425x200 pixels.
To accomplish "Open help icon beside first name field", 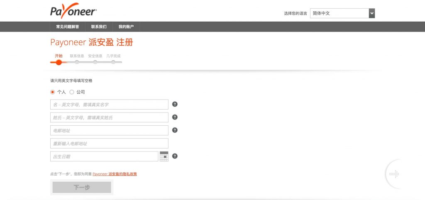I will click(x=175, y=104).
